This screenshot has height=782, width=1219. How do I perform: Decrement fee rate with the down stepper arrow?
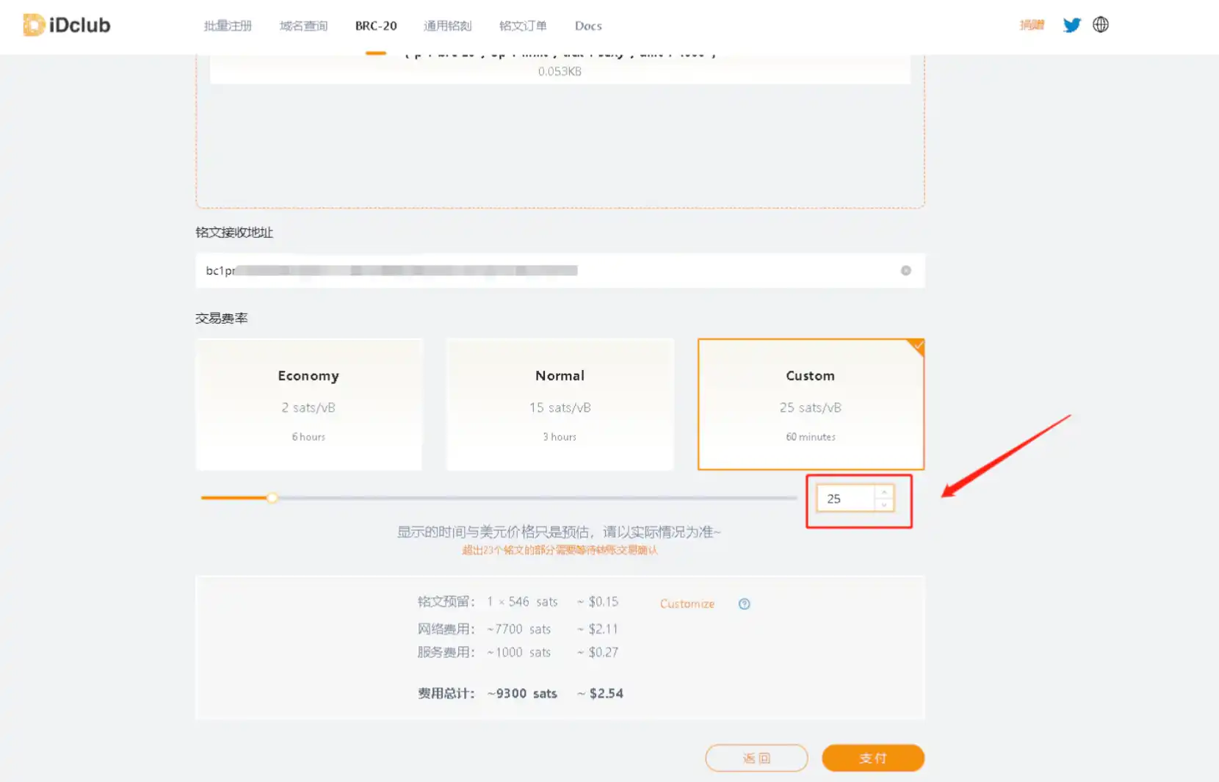point(883,505)
